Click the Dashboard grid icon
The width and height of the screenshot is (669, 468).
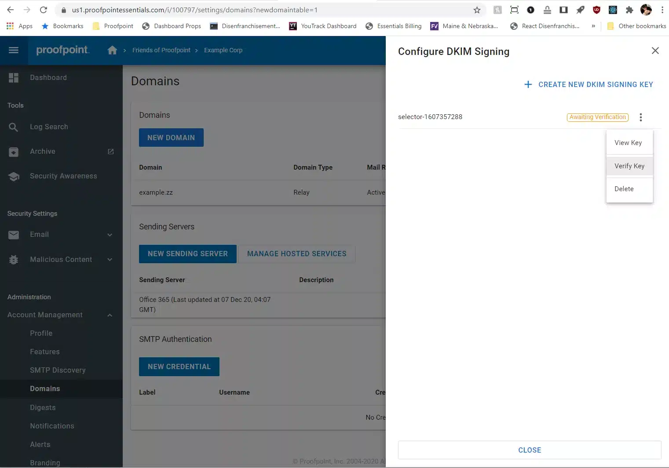click(14, 78)
